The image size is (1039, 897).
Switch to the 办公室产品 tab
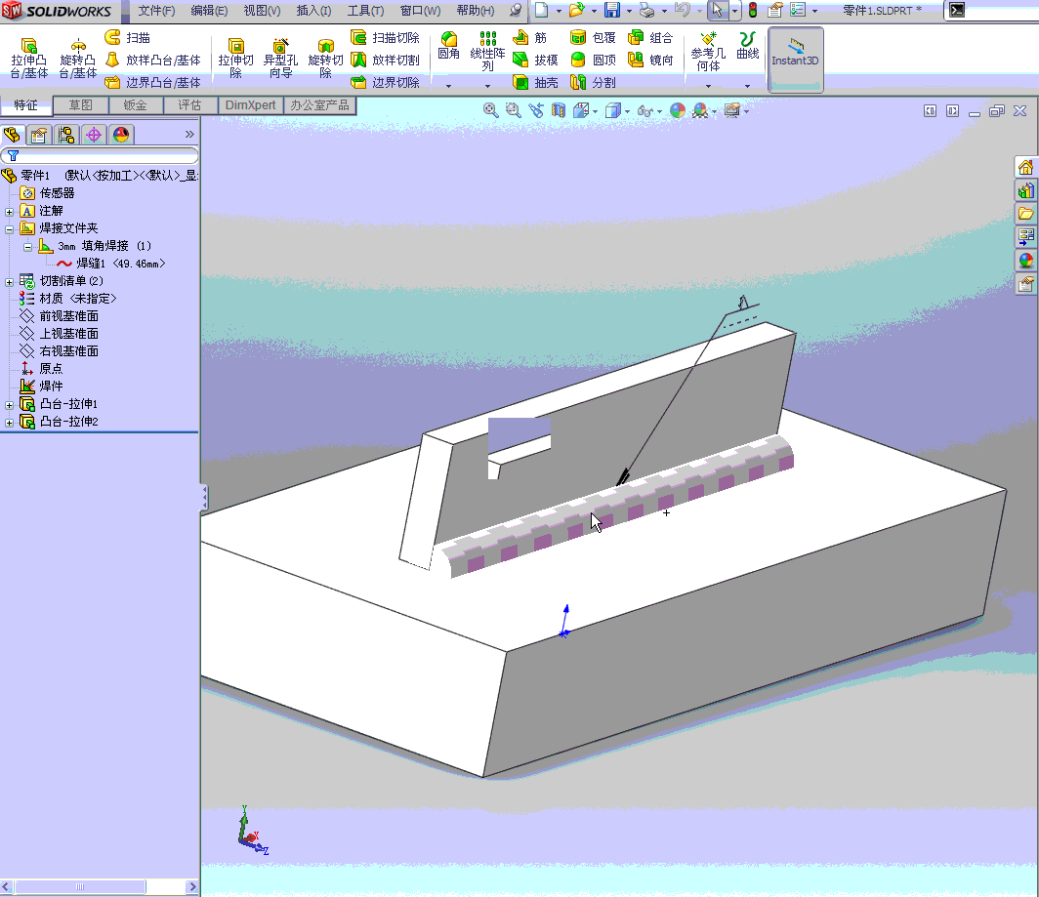pos(319,105)
